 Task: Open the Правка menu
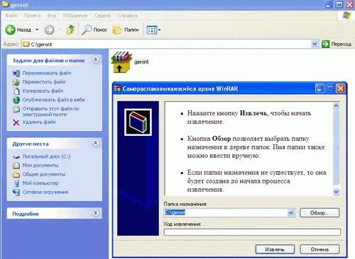(32, 16)
